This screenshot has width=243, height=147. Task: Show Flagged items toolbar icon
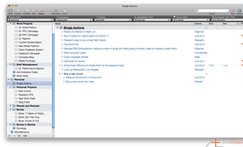(x=41, y=11)
